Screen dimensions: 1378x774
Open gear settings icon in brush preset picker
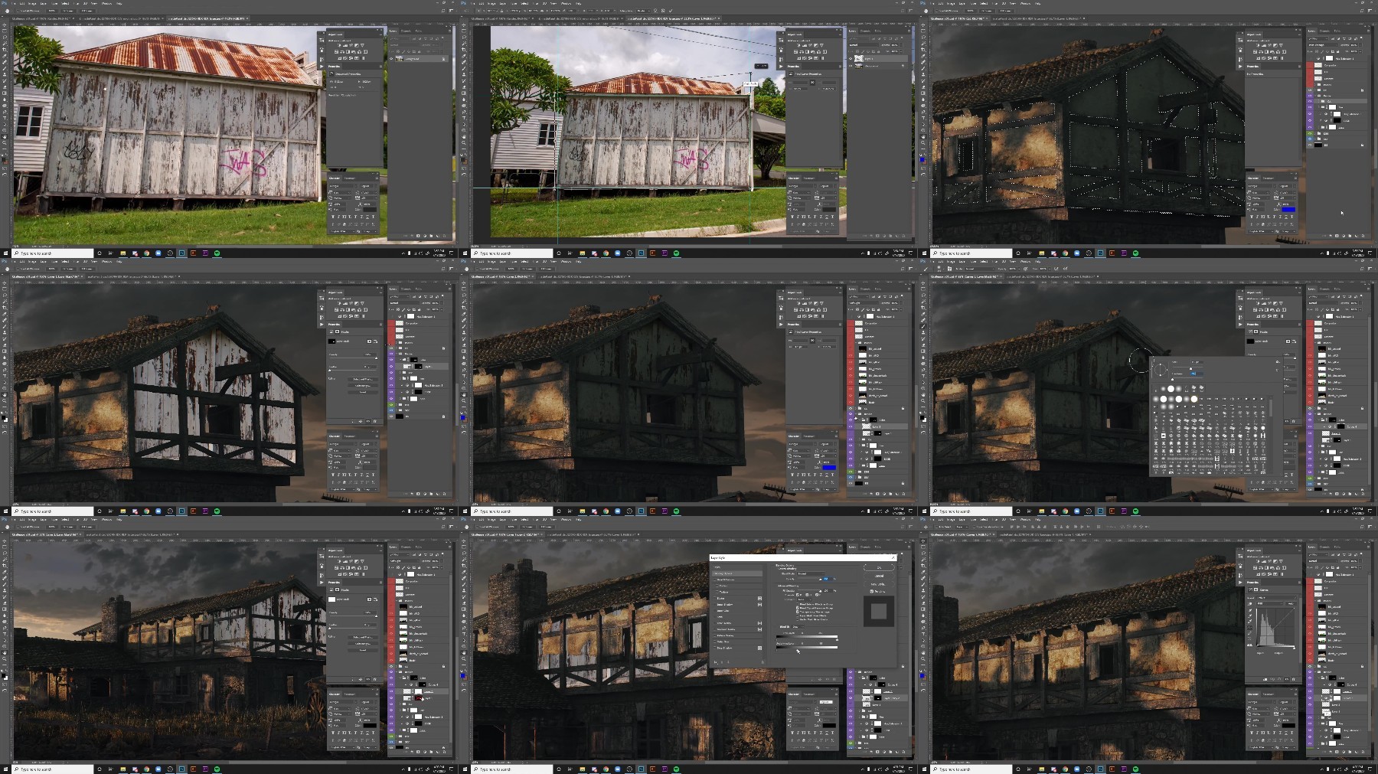click(x=1278, y=362)
